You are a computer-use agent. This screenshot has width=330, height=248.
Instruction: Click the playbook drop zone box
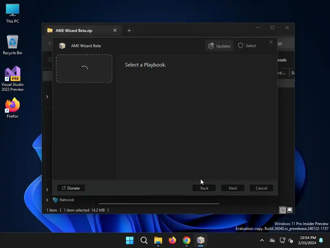pos(84,68)
